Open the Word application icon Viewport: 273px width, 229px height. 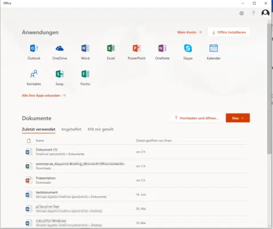(x=85, y=48)
